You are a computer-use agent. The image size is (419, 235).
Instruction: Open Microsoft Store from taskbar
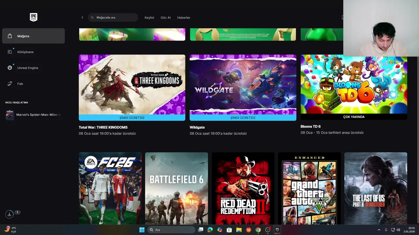coord(229,230)
